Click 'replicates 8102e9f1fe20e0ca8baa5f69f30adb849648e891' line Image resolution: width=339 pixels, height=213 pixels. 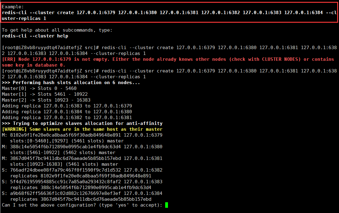click(81, 176)
